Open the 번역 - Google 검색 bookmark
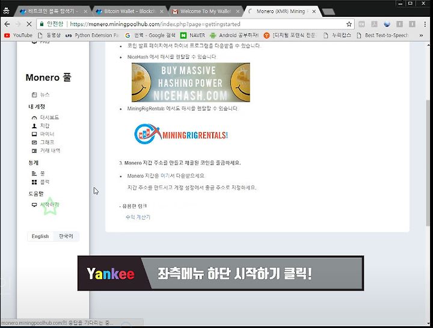The image size is (433, 328). pos(150,36)
